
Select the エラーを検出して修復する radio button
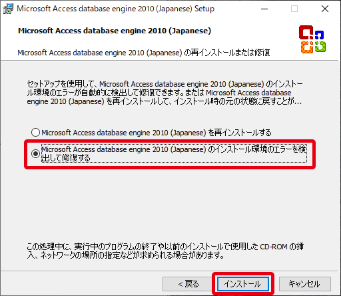tap(35, 153)
